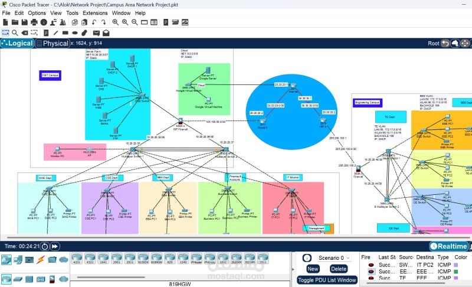Choose the Draw Rectangle tool
Viewport: 472px width, 287px height.
(65, 33)
